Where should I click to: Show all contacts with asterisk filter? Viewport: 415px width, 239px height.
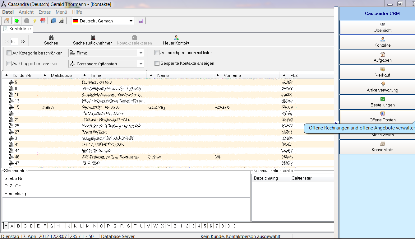tap(6, 226)
